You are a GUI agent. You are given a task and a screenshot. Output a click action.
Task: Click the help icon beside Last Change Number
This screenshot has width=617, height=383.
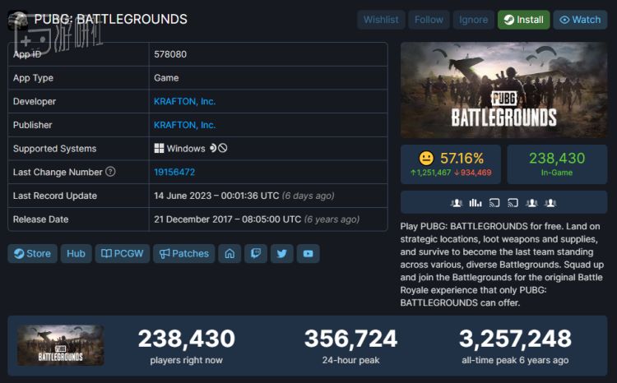[110, 172]
